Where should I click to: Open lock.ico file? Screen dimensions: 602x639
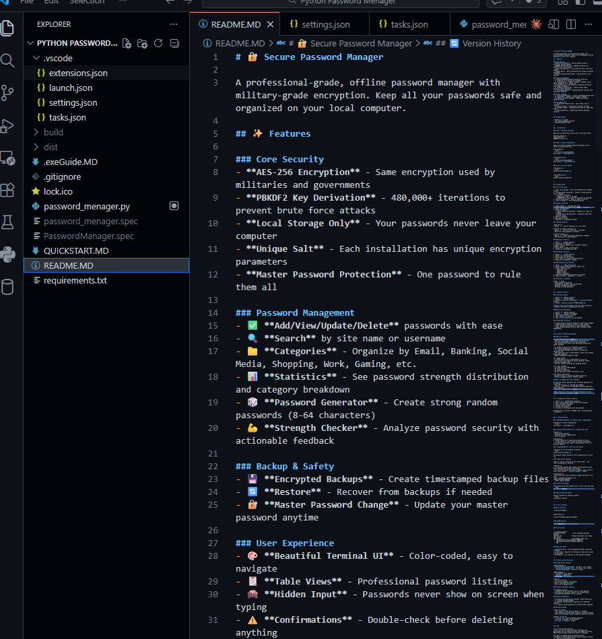pyautogui.click(x=106, y=191)
